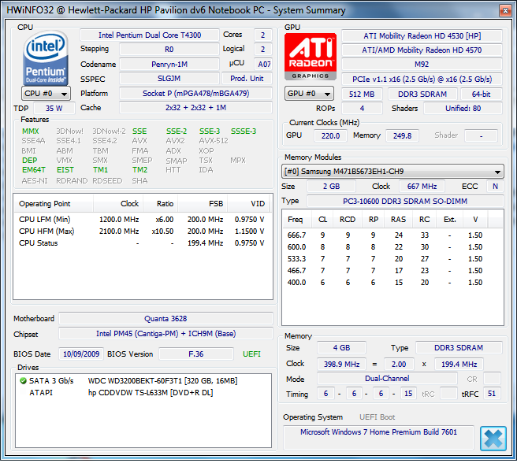Click the blue X close button icon
This screenshot has height=463, width=517.
click(x=493, y=439)
